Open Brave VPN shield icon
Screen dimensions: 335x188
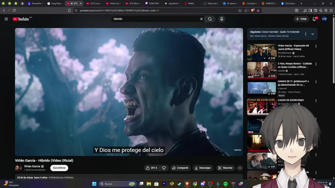pos(326,10)
